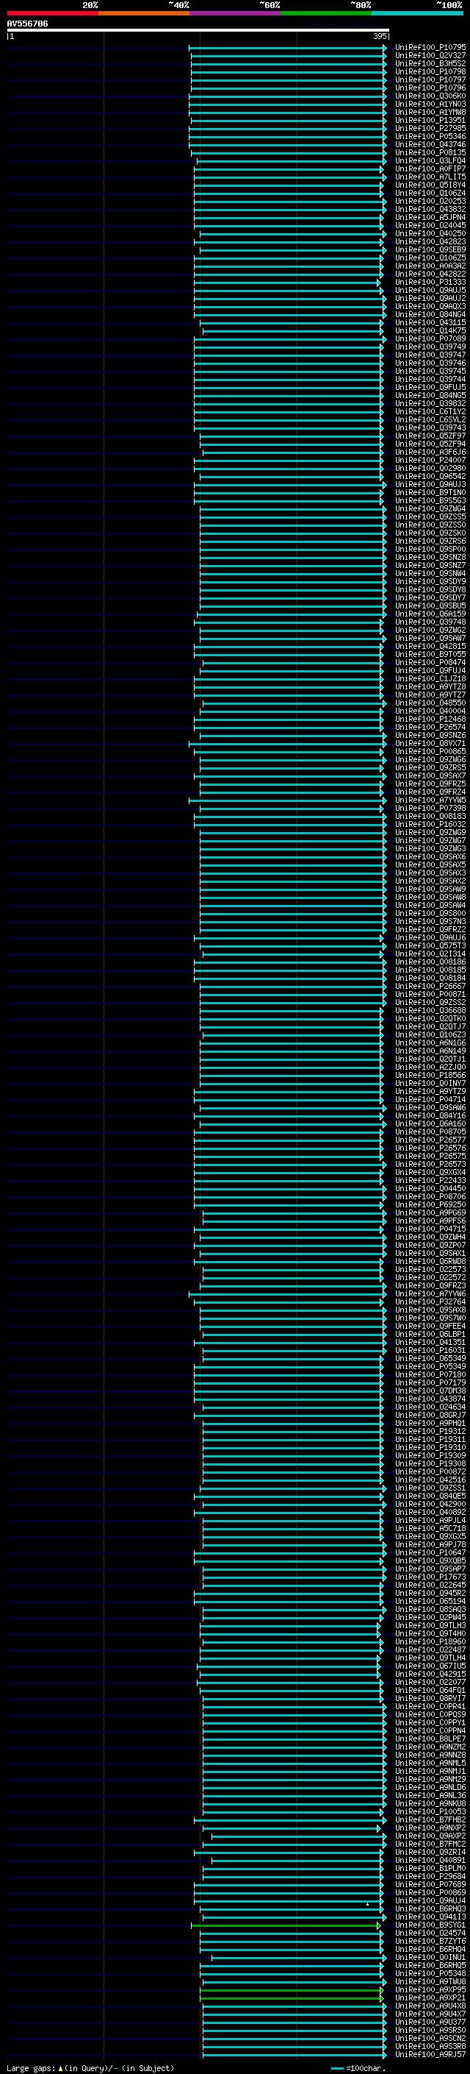Open hit UniRef100_Q9AUJ4
Viewport: 470px width, 2074px height.
(430, 1901)
